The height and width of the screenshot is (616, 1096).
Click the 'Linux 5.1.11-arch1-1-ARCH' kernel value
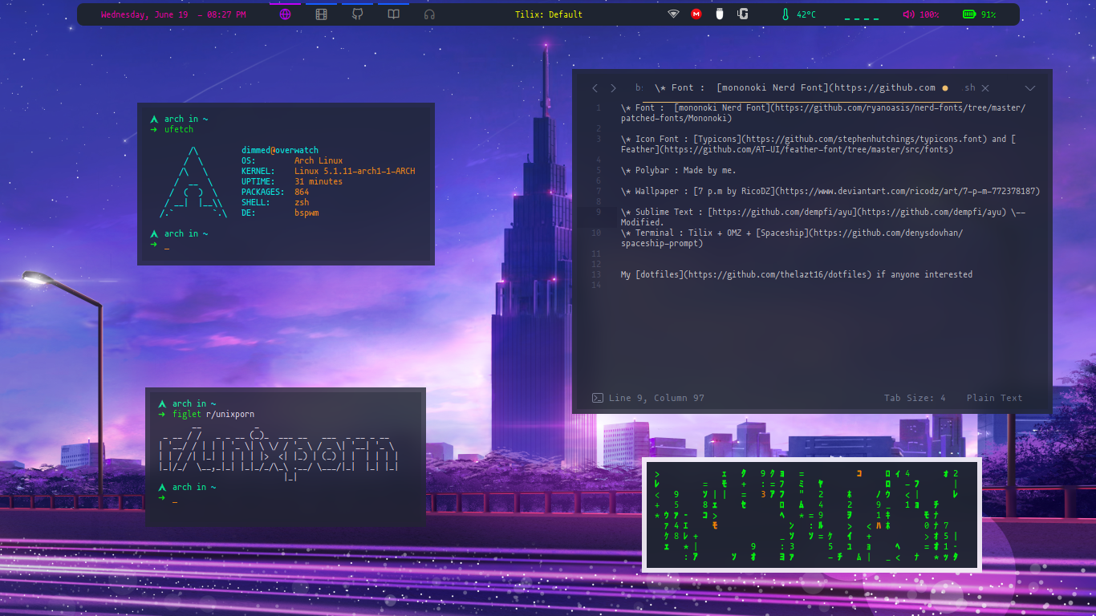tap(355, 171)
